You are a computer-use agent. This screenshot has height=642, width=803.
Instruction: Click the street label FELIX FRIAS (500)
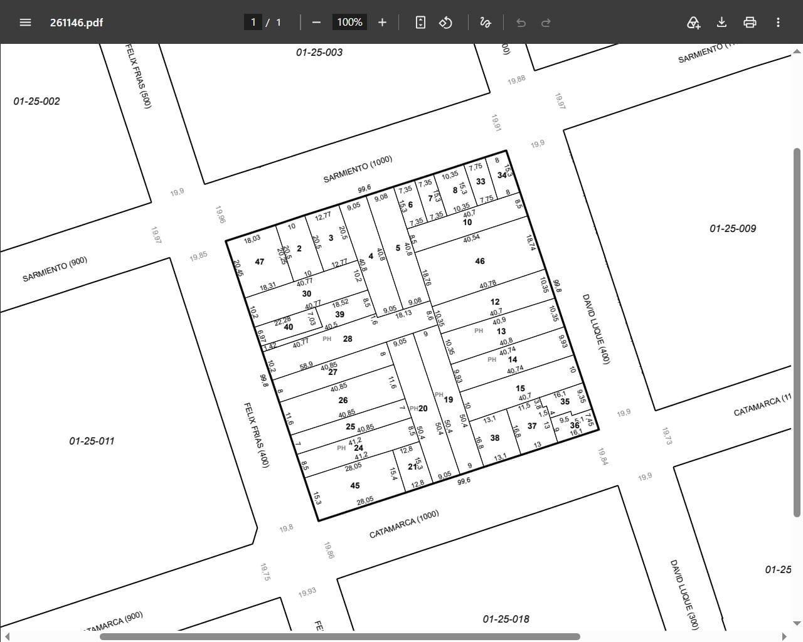point(137,75)
